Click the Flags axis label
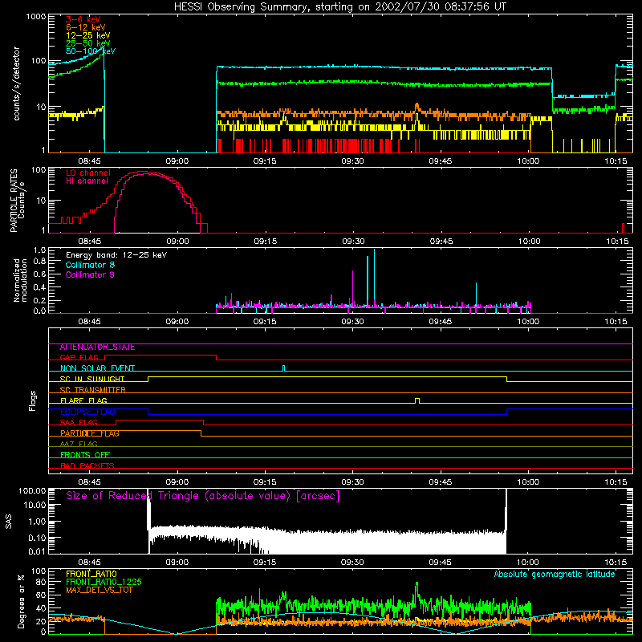 [32, 400]
